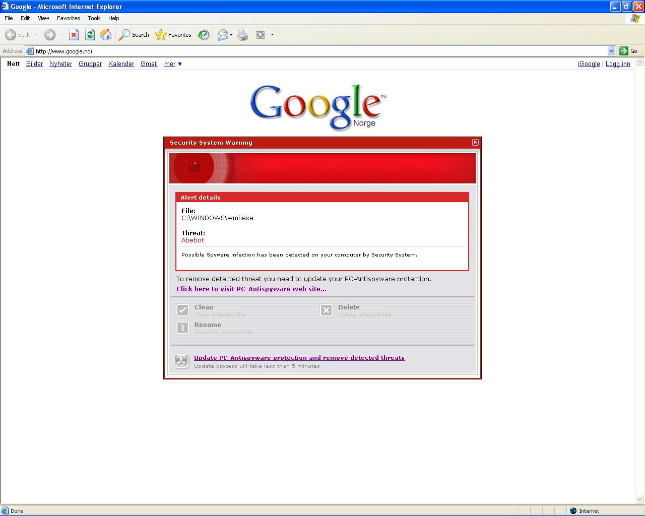This screenshot has width=645, height=516.
Task: Open the Edit menu
Action: click(x=25, y=18)
